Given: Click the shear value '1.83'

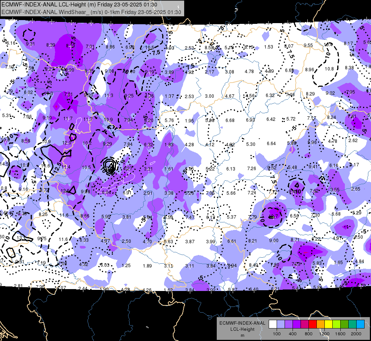Looking at the screenshot, I should point(169,145).
